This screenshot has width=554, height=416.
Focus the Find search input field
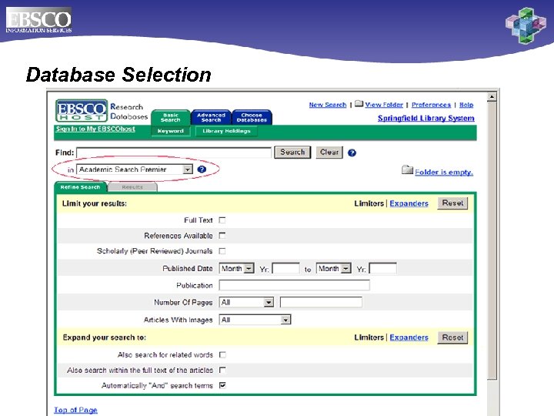click(174, 153)
